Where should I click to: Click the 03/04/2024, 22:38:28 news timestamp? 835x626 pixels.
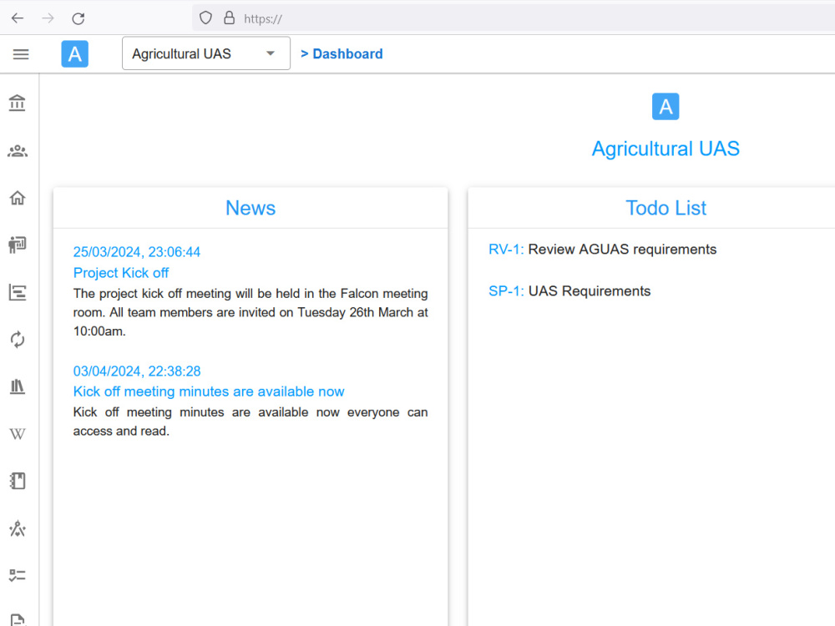[x=137, y=371]
